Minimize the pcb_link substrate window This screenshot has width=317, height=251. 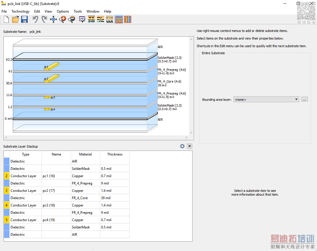click(285, 4)
